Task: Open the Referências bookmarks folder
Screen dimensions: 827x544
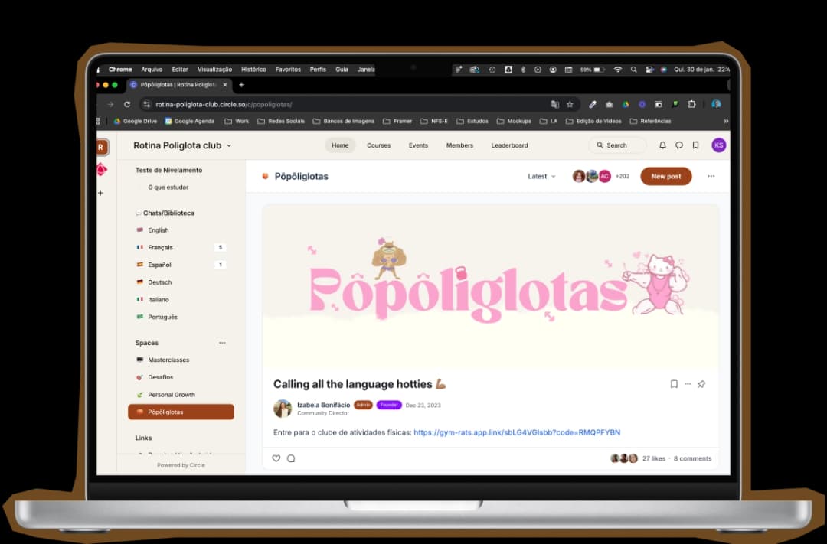Action: 650,121
